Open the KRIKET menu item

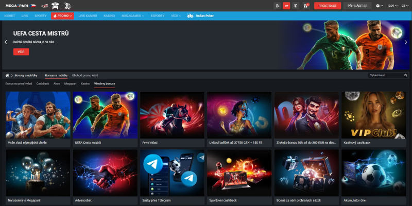(10, 16)
